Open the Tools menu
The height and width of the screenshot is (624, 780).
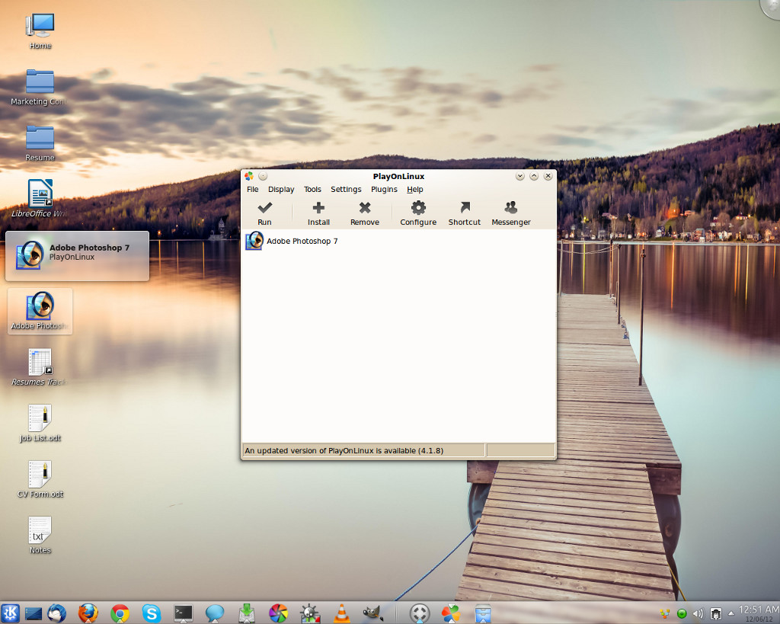click(312, 189)
